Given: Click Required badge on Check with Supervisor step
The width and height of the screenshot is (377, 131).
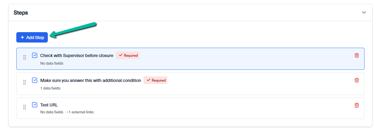Looking at the screenshot, I should click(x=128, y=55).
